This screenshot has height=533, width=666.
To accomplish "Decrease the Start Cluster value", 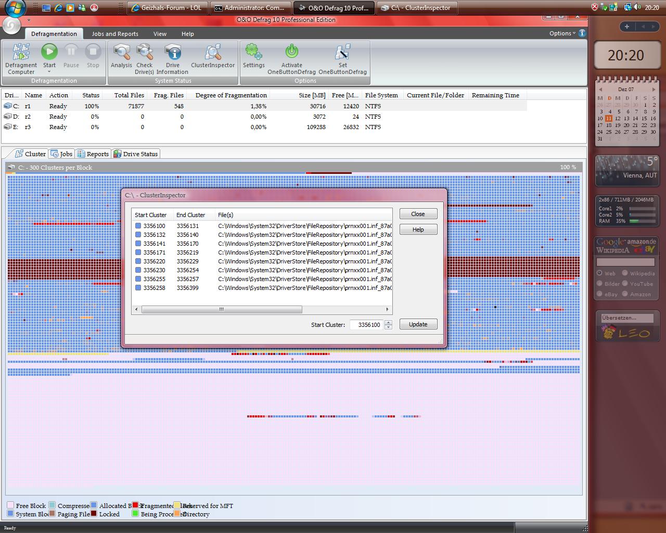I will coord(388,327).
